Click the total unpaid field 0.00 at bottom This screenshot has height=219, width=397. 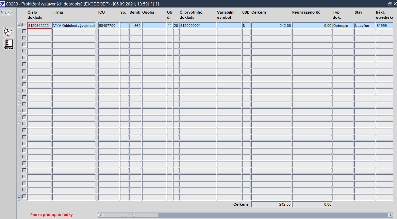click(x=312, y=204)
